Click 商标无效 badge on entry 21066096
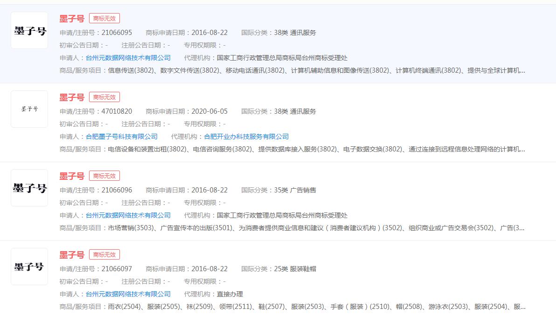 coord(104,176)
